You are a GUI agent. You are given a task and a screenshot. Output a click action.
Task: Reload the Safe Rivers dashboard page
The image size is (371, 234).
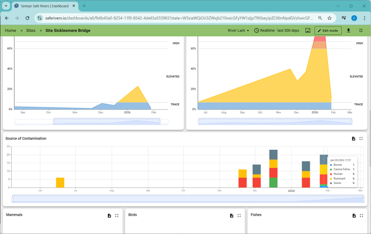coord(28,18)
